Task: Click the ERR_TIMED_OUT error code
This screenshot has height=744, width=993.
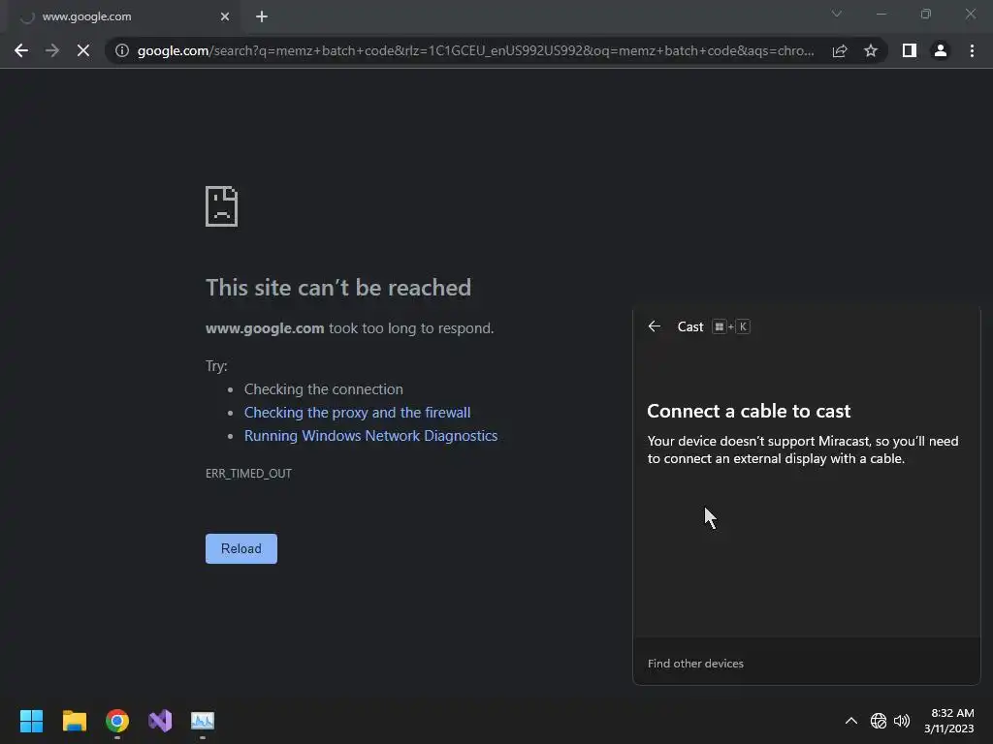Action: (248, 473)
